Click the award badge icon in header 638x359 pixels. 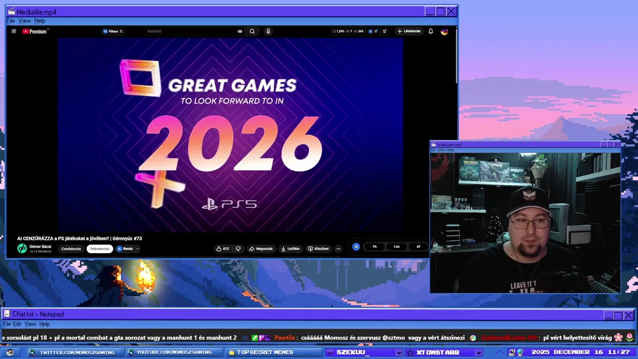(x=384, y=31)
